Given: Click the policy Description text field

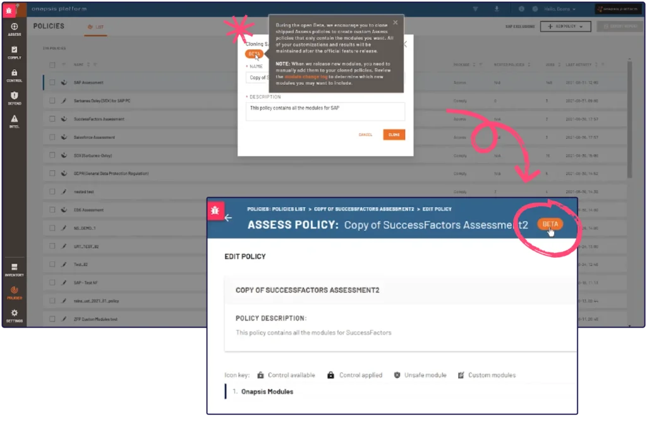Looking at the screenshot, I should click(x=325, y=112).
